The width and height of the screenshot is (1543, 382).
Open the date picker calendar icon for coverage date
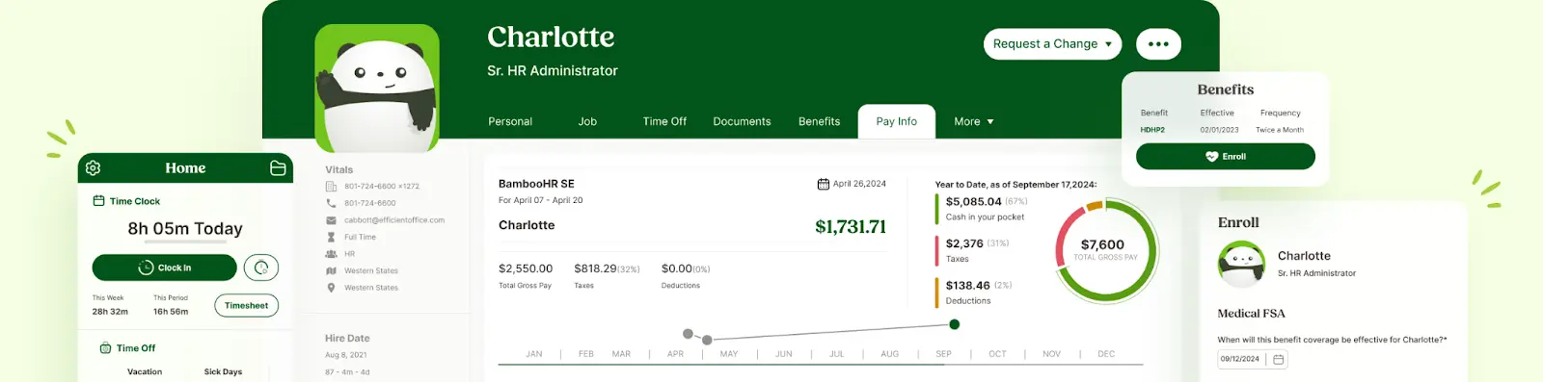(x=1279, y=359)
